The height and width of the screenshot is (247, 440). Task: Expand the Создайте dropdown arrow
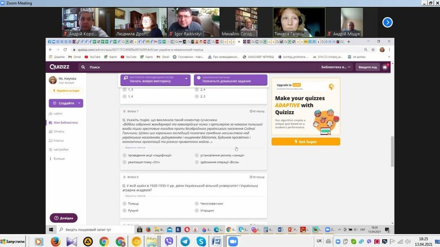click(x=79, y=103)
